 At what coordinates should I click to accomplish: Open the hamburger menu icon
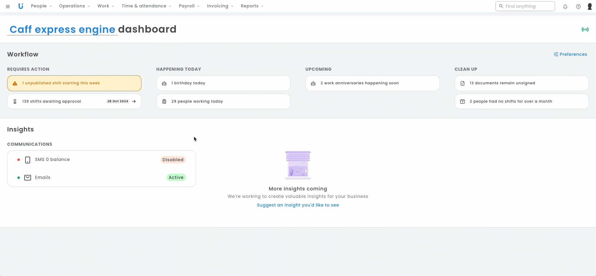coord(8,6)
